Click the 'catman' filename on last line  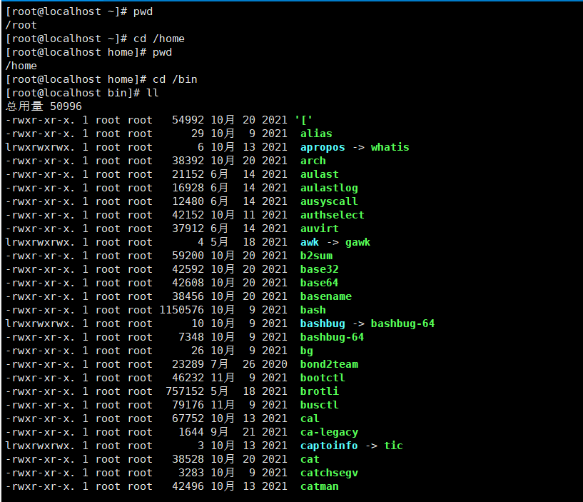point(319,486)
